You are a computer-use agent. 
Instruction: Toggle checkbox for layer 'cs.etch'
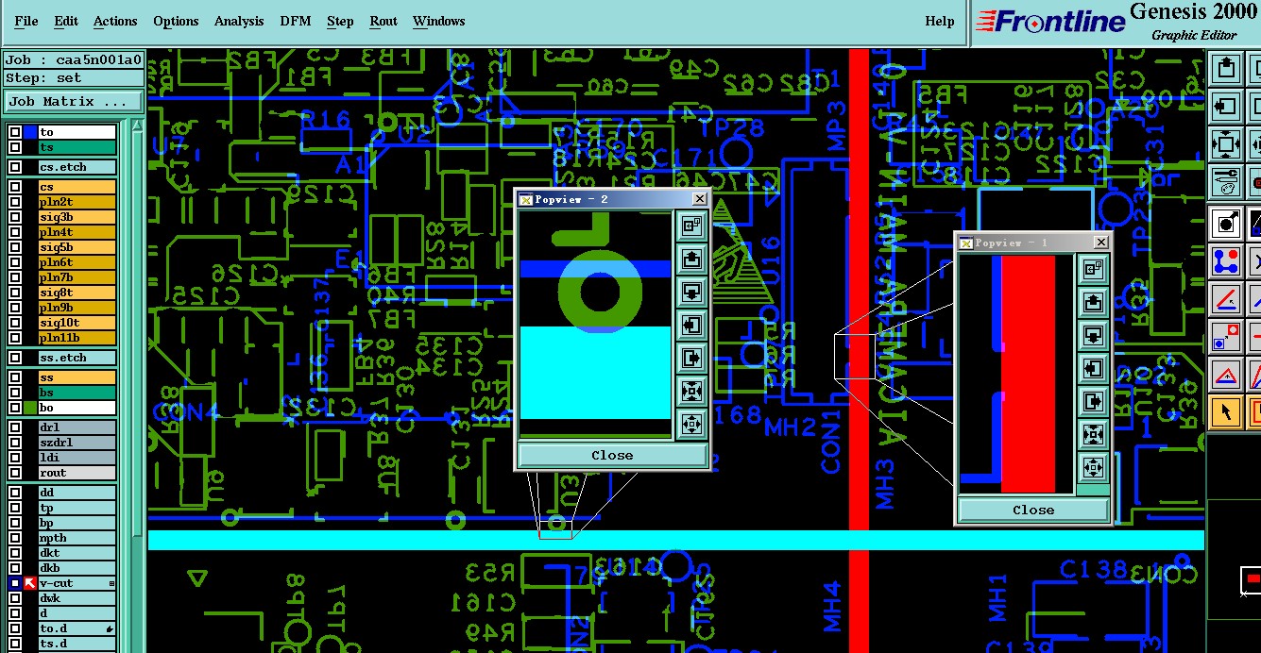15,167
